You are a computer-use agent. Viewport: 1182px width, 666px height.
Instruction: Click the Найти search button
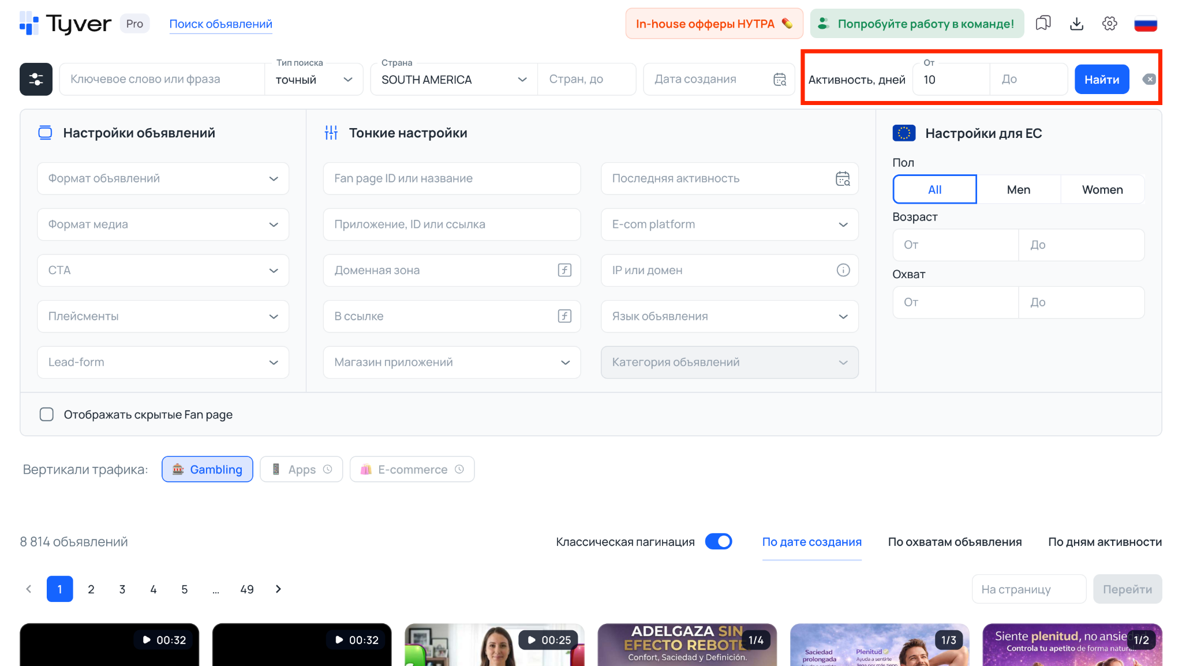(1101, 79)
